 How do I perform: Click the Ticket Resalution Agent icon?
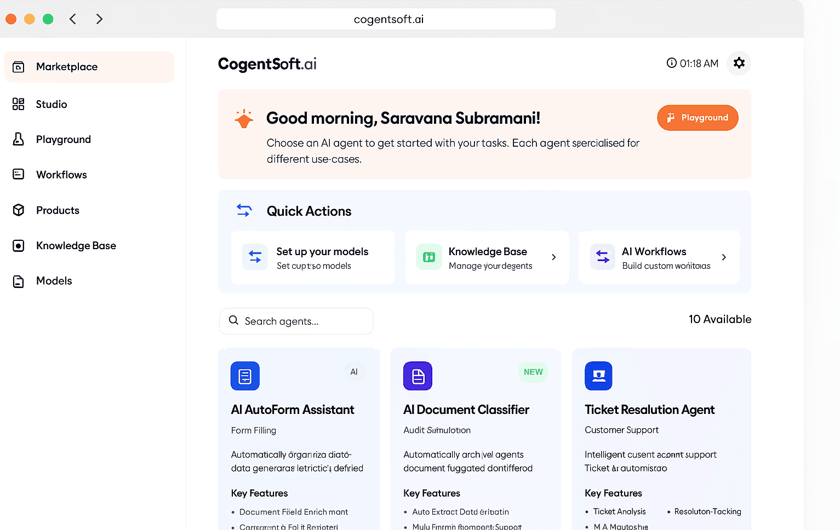pos(598,376)
